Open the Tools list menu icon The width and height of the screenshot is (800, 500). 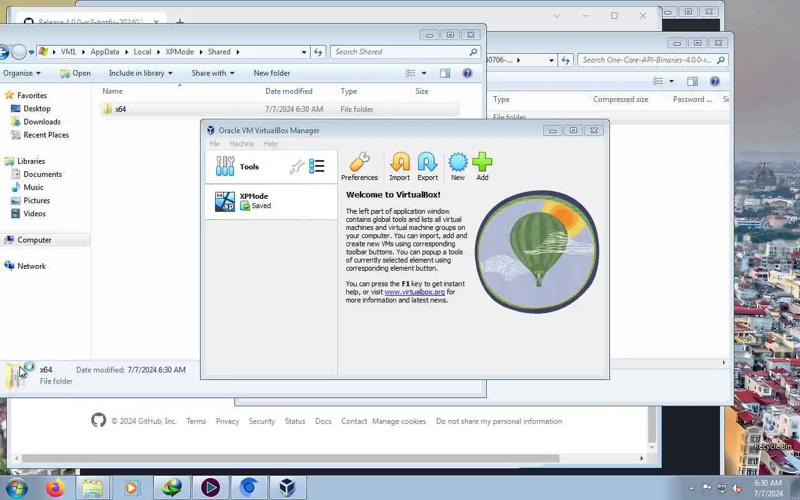point(317,166)
